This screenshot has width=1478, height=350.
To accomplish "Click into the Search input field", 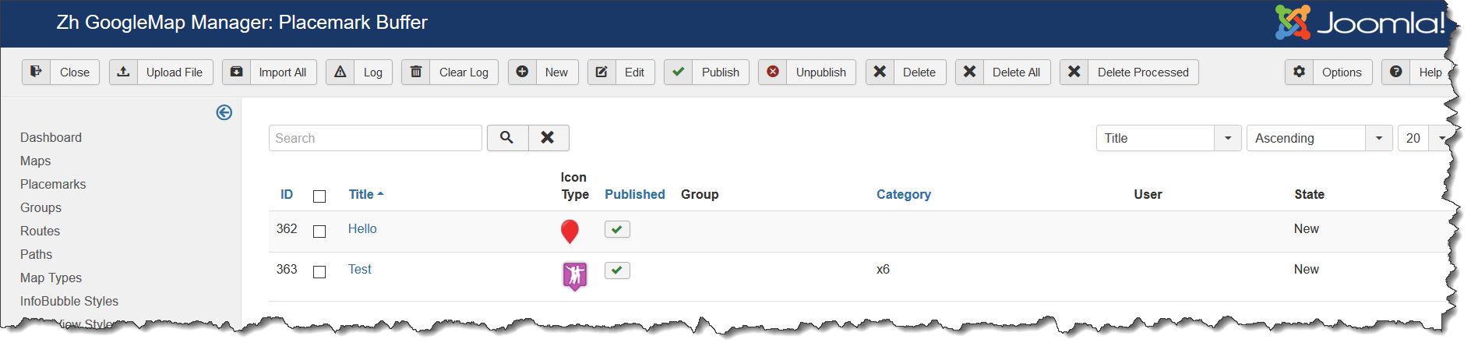I will (375, 138).
